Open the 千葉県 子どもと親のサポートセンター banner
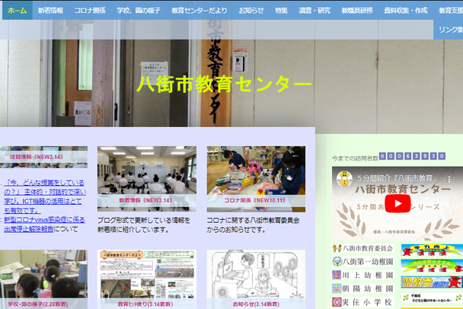463x309 pixels. tap(432, 298)
